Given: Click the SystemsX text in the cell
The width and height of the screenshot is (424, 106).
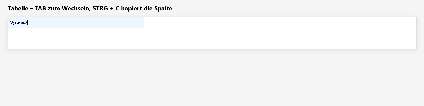Looking at the screenshot, I should [x=18, y=22].
